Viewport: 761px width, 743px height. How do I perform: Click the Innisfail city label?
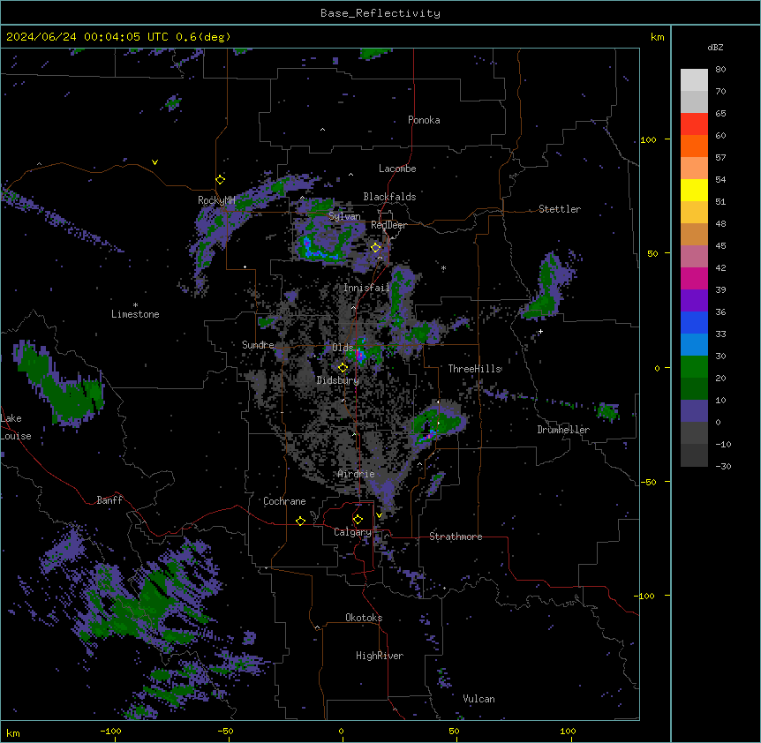(366, 288)
